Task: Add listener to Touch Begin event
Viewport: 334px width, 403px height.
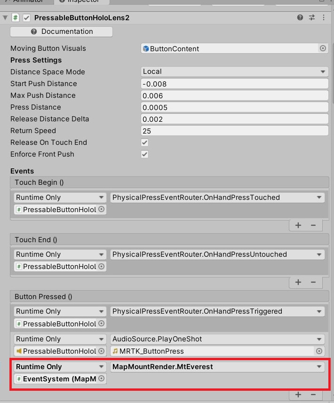Action: tap(298, 225)
